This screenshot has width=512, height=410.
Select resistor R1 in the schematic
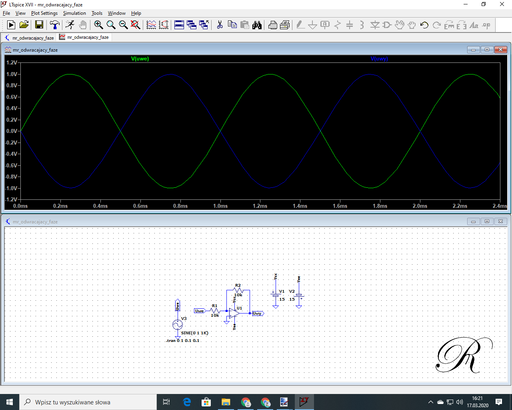pos(215,311)
